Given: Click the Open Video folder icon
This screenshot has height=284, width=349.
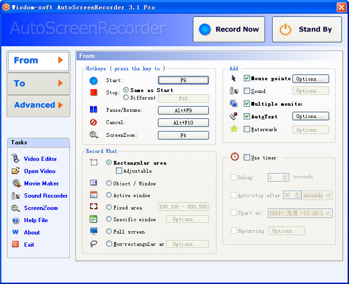Looking at the screenshot, I should pos(16,171).
